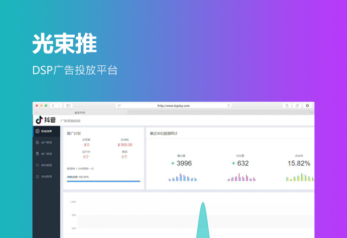Click the 账户管理 sidebar icon
Viewport: 347px width, 238px height.
click(37, 142)
